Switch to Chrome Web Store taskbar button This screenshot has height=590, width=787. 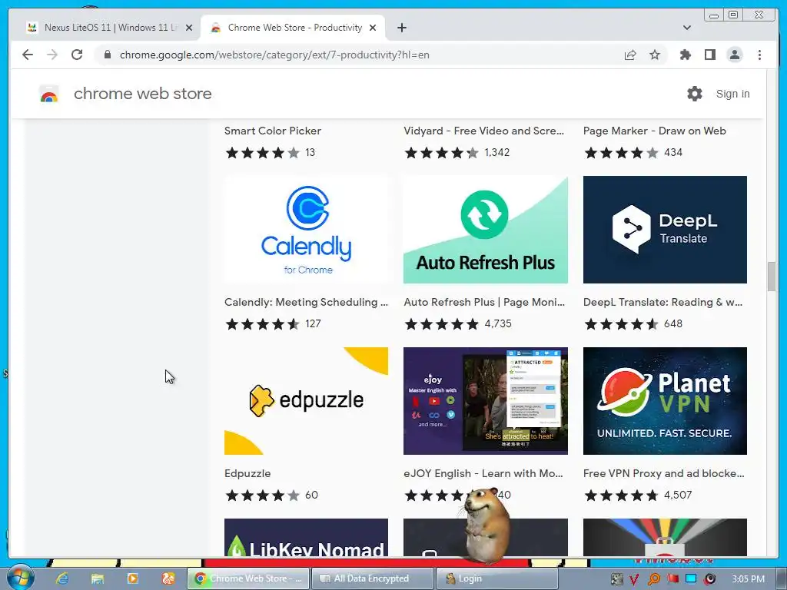pyautogui.click(x=248, y=578)
